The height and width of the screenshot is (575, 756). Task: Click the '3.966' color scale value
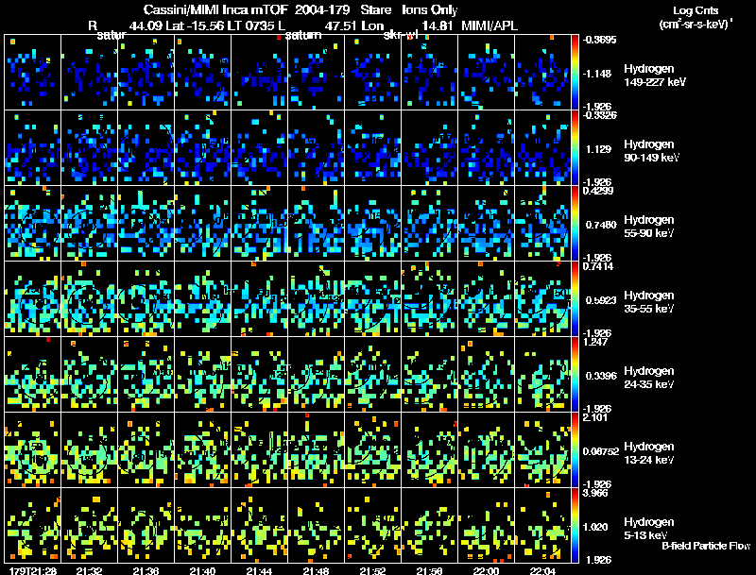595,493
